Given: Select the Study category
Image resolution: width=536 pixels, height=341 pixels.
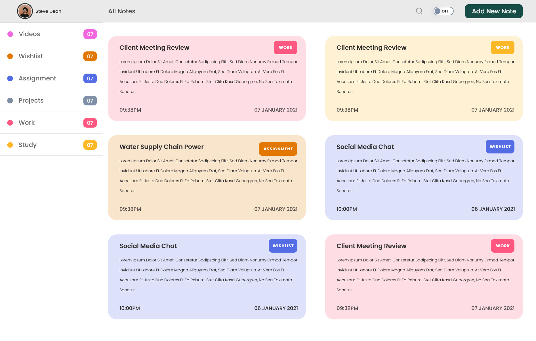Looking at the screenshot, I should tap(28, 145).
